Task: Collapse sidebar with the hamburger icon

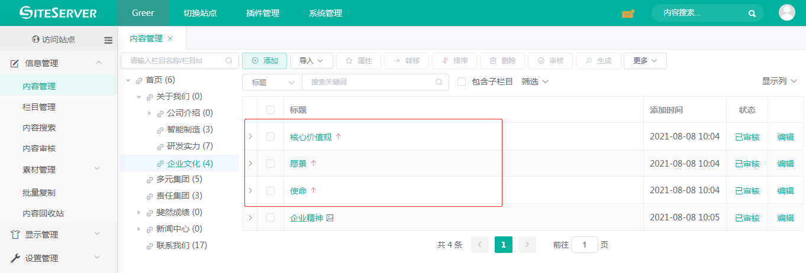Action: click(x=108, y=40)
